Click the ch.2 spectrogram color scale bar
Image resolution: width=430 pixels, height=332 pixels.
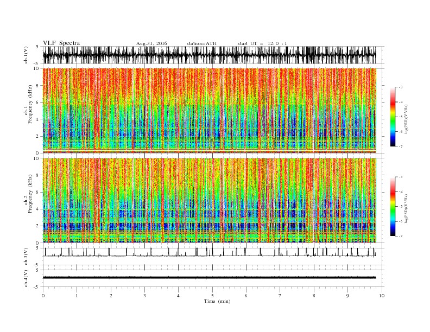(393, 207)
